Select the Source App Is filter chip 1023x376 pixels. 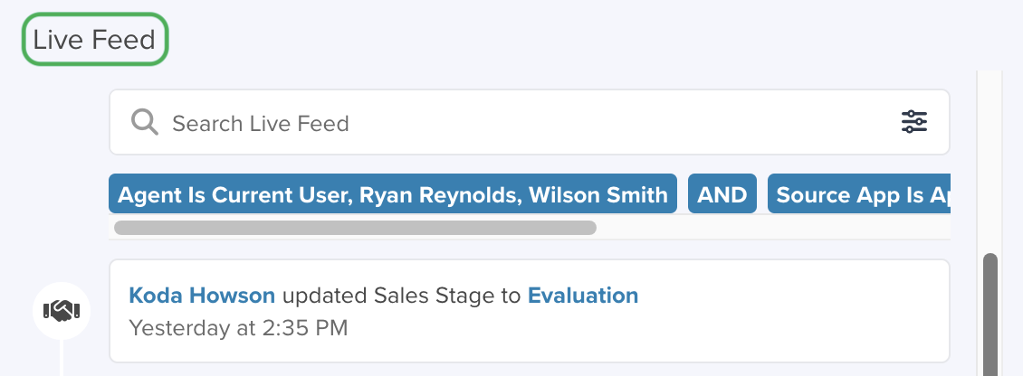click(x=858, y=194)
